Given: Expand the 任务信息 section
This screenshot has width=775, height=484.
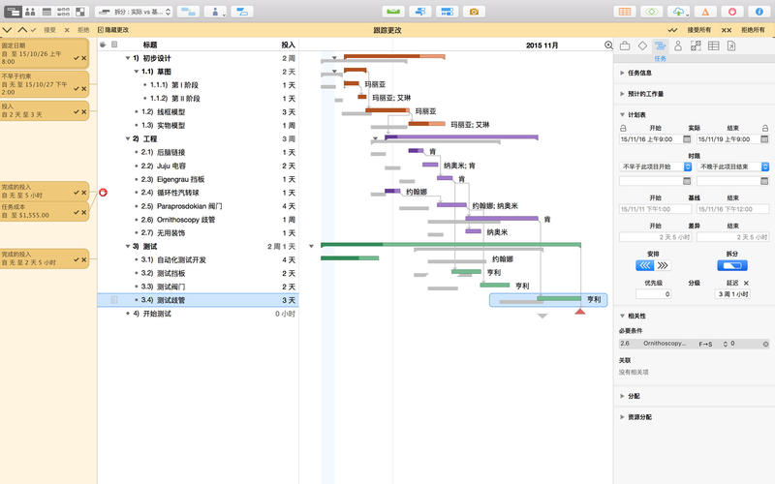Looking at the screenshot, I should pos(622,73).
